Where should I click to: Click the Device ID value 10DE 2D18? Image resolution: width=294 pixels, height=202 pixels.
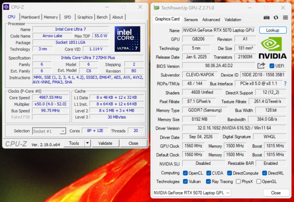(263, 75)
